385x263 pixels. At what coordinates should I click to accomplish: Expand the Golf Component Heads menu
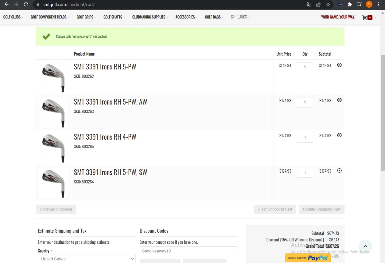[50, 17]
